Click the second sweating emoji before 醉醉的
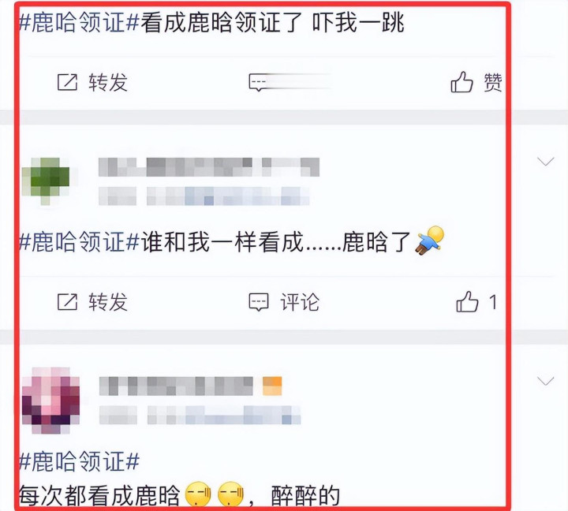This screenshot has height=511, width=568. (230, 494)
